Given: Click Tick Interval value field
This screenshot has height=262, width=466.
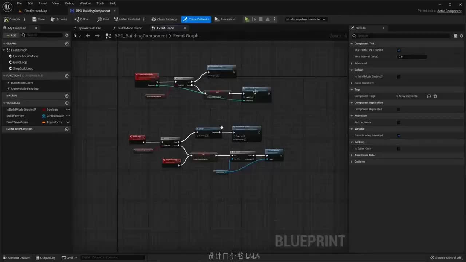Looking at the screenshot, I should 412,57.
